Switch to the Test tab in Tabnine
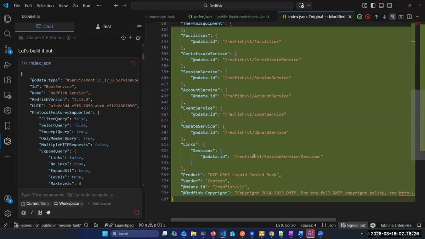Image resolution: width=425 pixels, height=239 pixels. pos(103,27)
